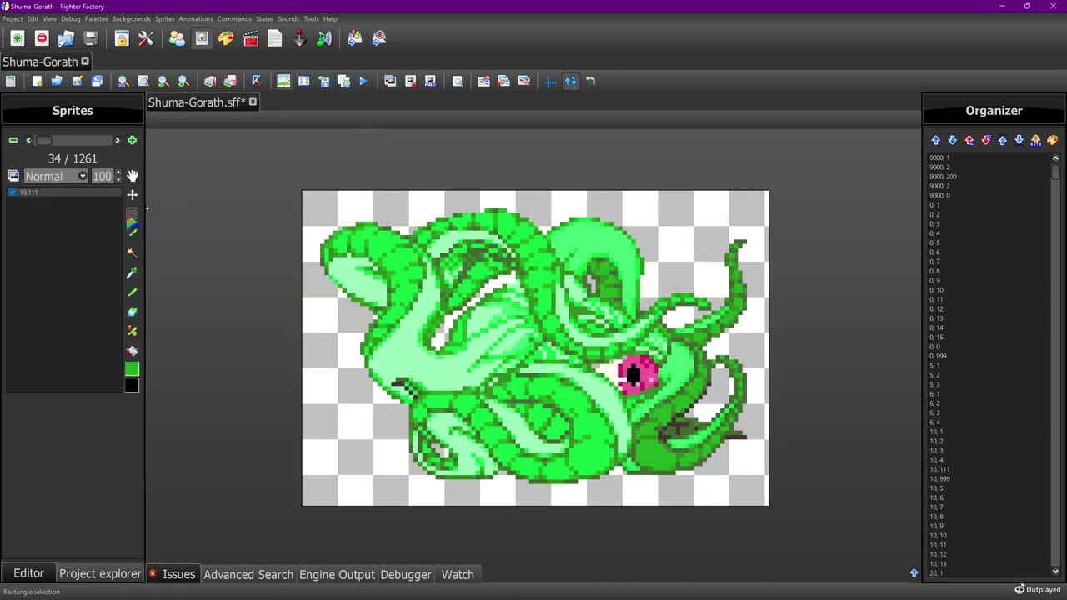Select the four-arrow move tool

tap(132, 195)
